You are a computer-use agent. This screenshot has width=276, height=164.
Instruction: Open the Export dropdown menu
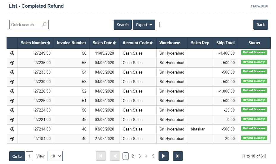144,25
